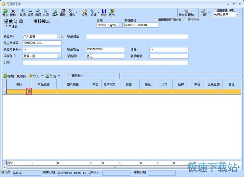Click the 设计 paperclip icon

(x=93, y=13)
